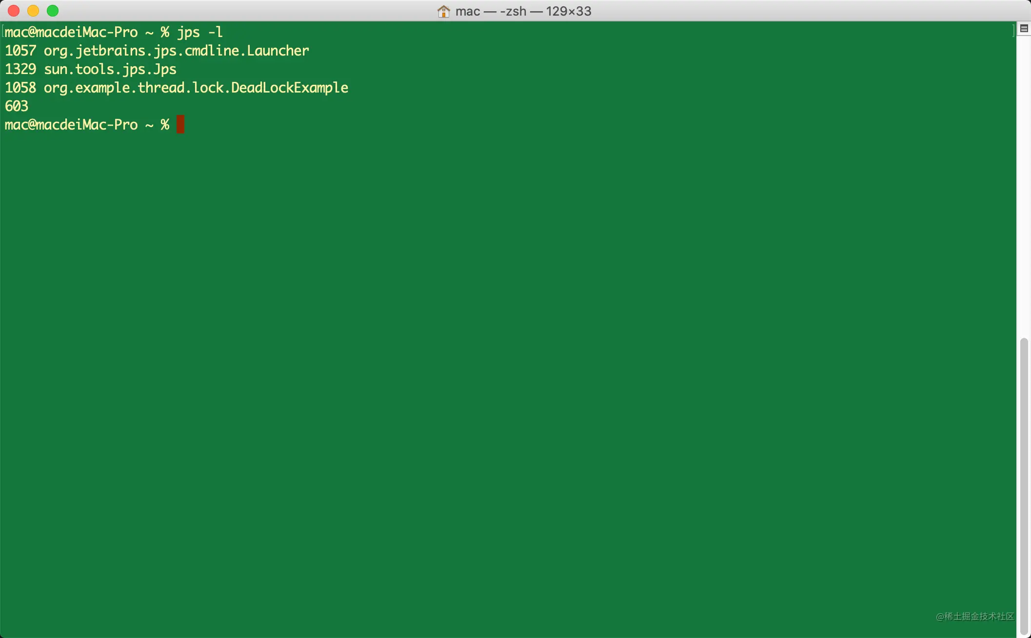
Task: Click the last mac@macdeiMac-Pro prompt text
Action: point(71,125)
